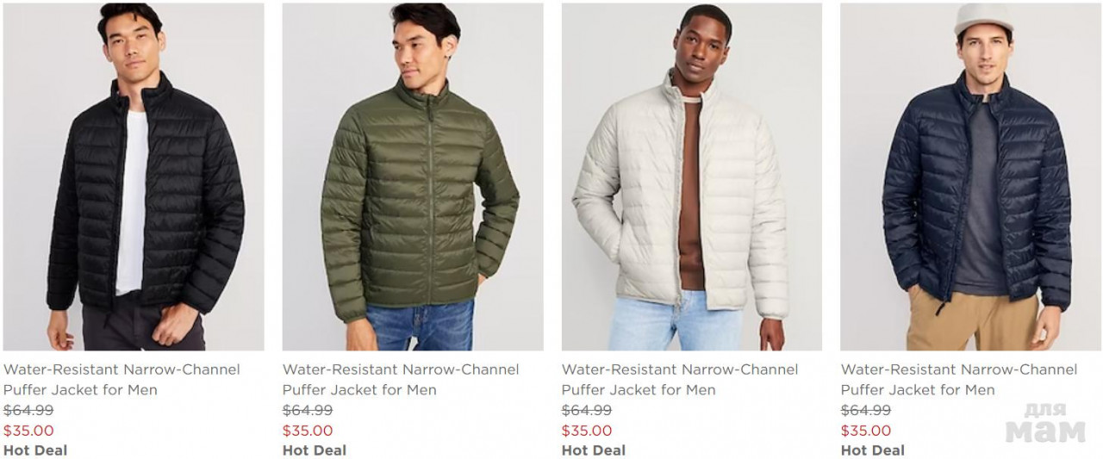Click the $35.00 sale price under cream jacket
1103x459 pixels.
(x=587, y=431)
